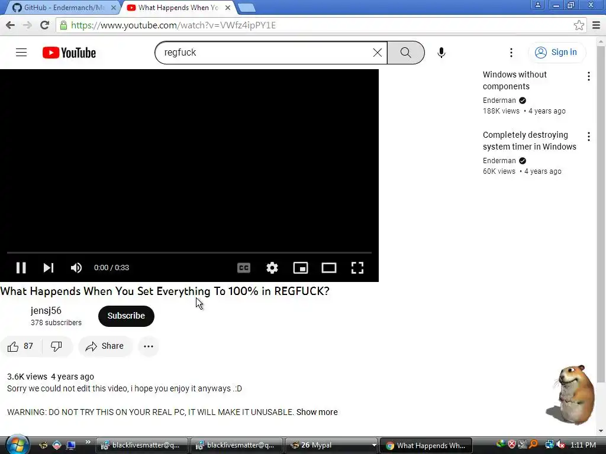Click the red security alert tray icon
606x454 pixels.
tap(512, 445)
